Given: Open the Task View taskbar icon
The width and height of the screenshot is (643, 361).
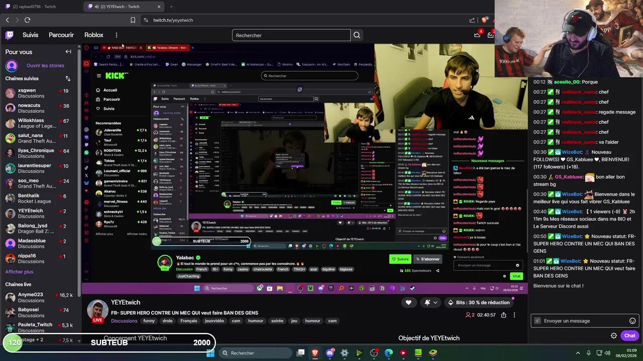Looking at the screenshot, I should coord(300,353).
